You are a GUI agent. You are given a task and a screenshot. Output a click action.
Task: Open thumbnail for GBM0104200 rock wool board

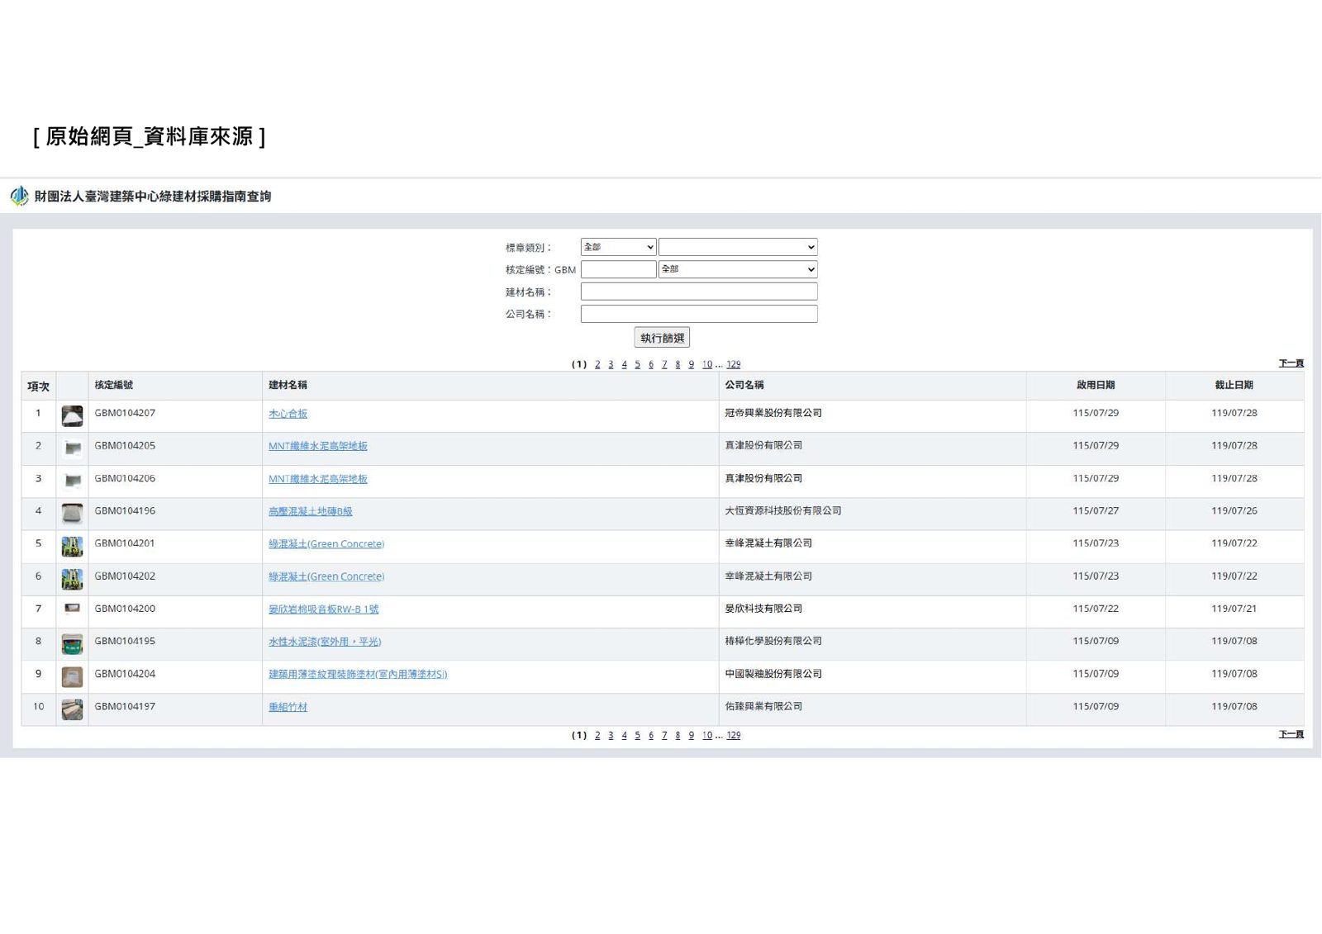tap(72, 609)
